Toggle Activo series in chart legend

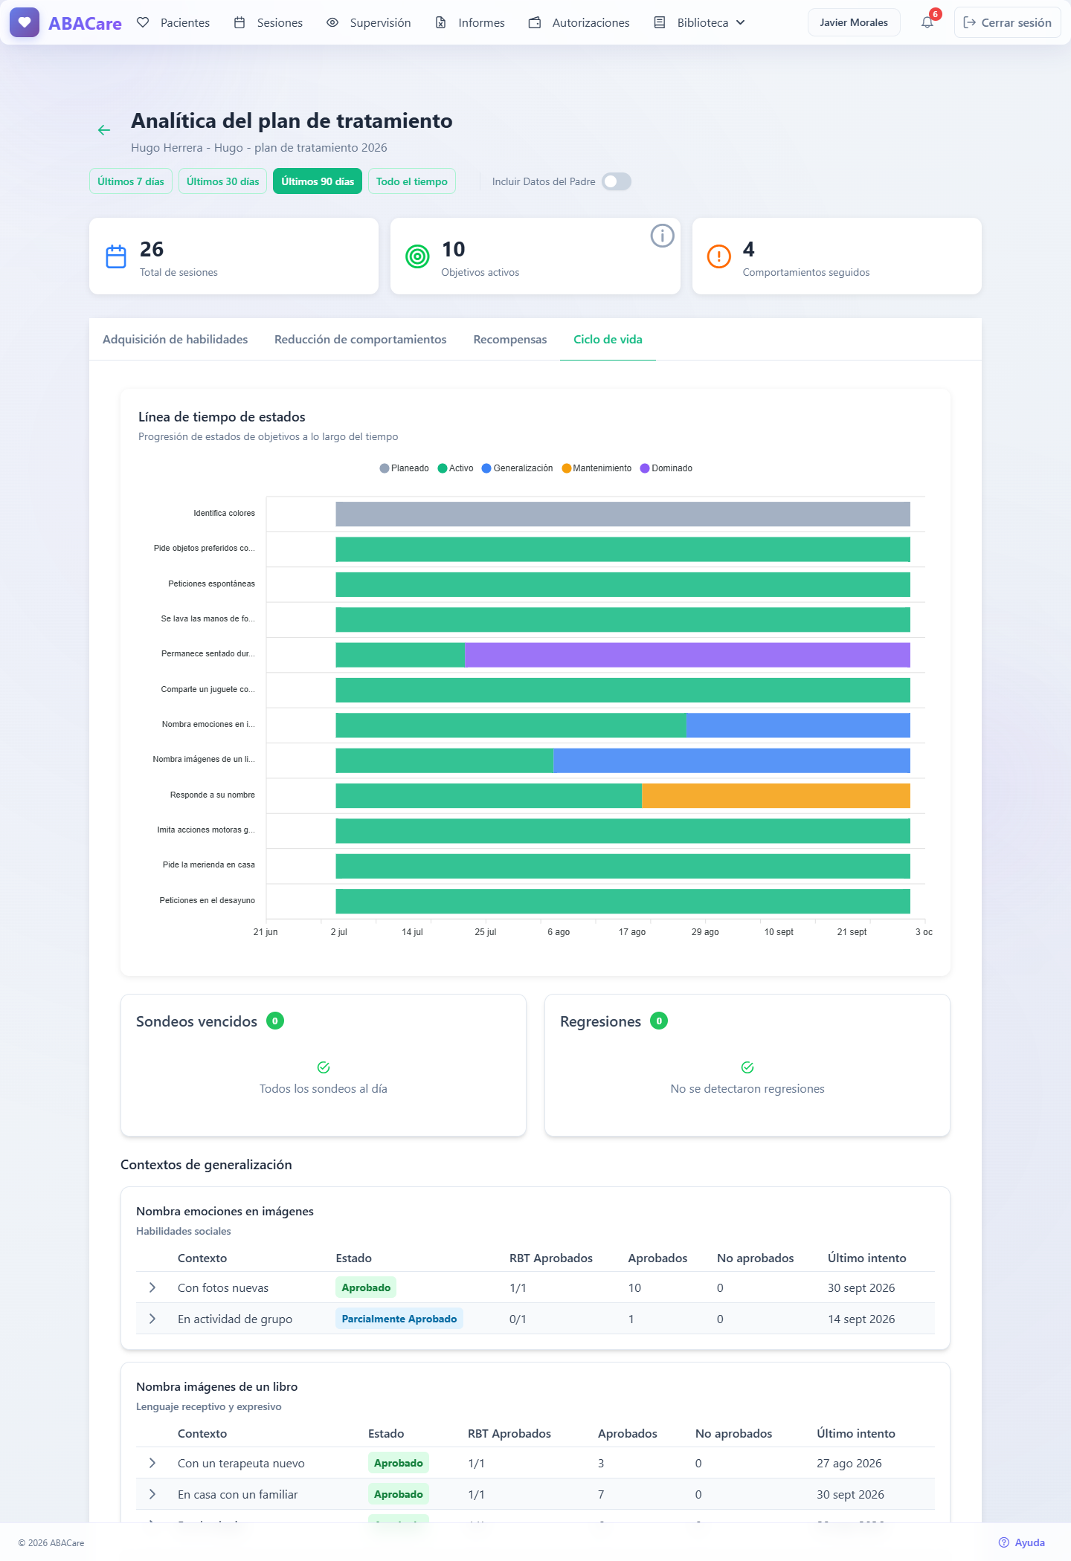455,468
